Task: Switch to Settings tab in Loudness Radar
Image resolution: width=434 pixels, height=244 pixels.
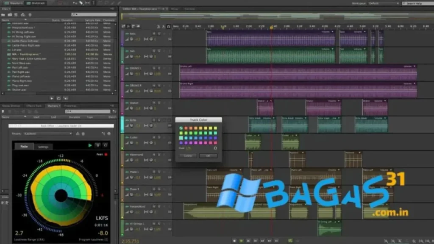Action: tap(43, 147)
